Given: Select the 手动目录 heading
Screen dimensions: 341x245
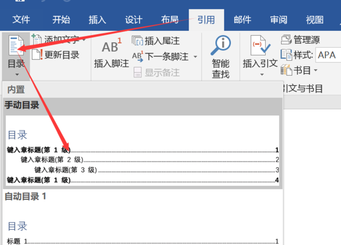Looking at the screenshot, I should [x=22, y=105].
